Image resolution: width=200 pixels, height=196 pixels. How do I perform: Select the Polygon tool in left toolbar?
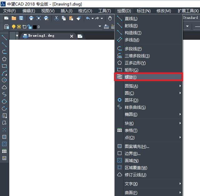[x=4, y=59]
